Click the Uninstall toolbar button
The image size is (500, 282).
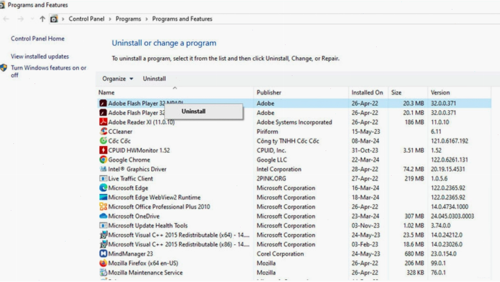(154, 79)
